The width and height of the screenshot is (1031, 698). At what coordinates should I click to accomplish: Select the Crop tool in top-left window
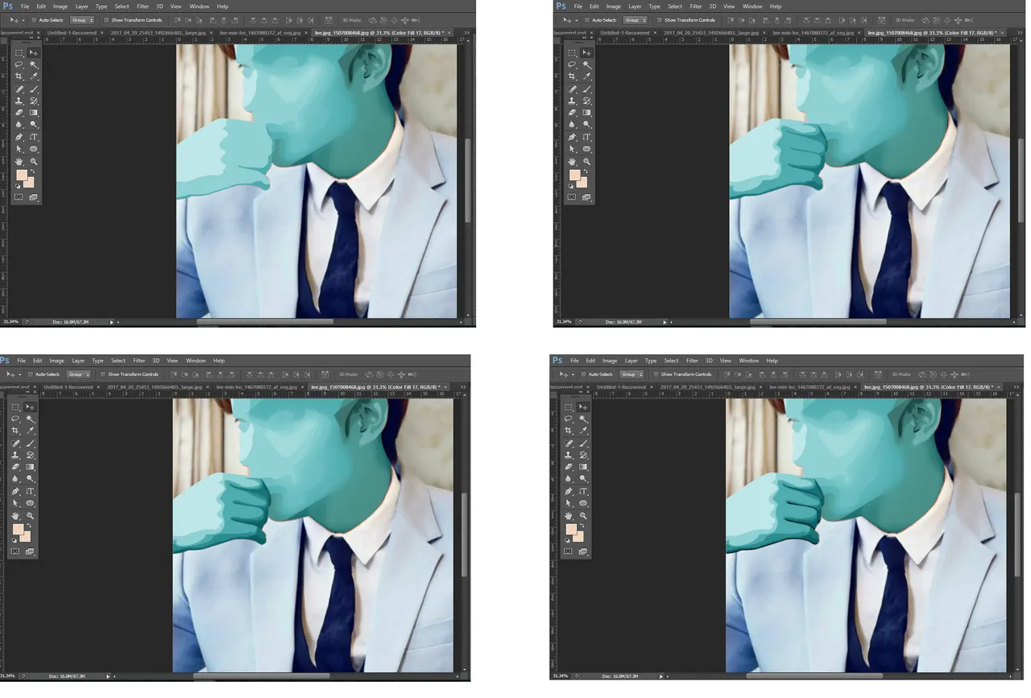pos(19,76)
